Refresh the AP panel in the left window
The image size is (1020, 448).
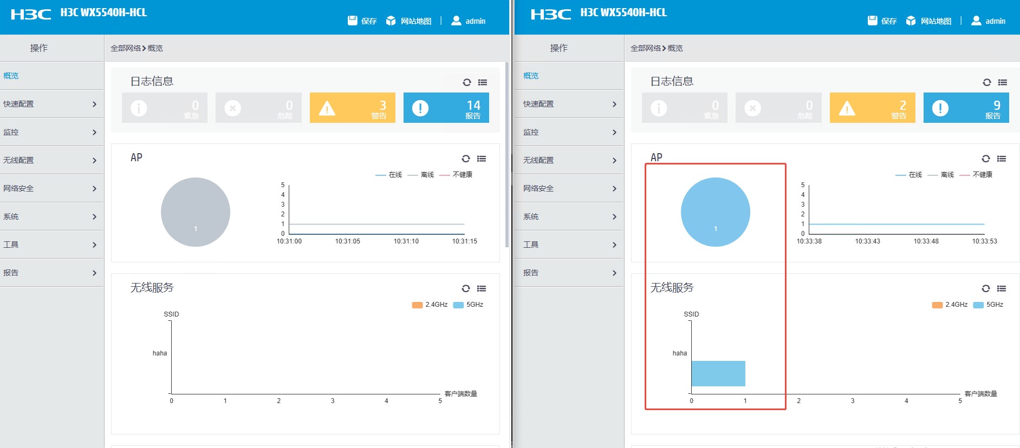[x=466, y=159]
